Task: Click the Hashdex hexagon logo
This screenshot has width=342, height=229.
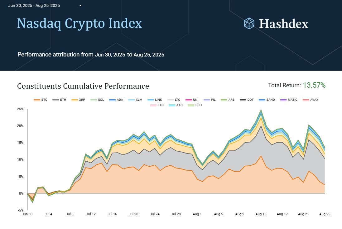Action: [x=249, y=23]
